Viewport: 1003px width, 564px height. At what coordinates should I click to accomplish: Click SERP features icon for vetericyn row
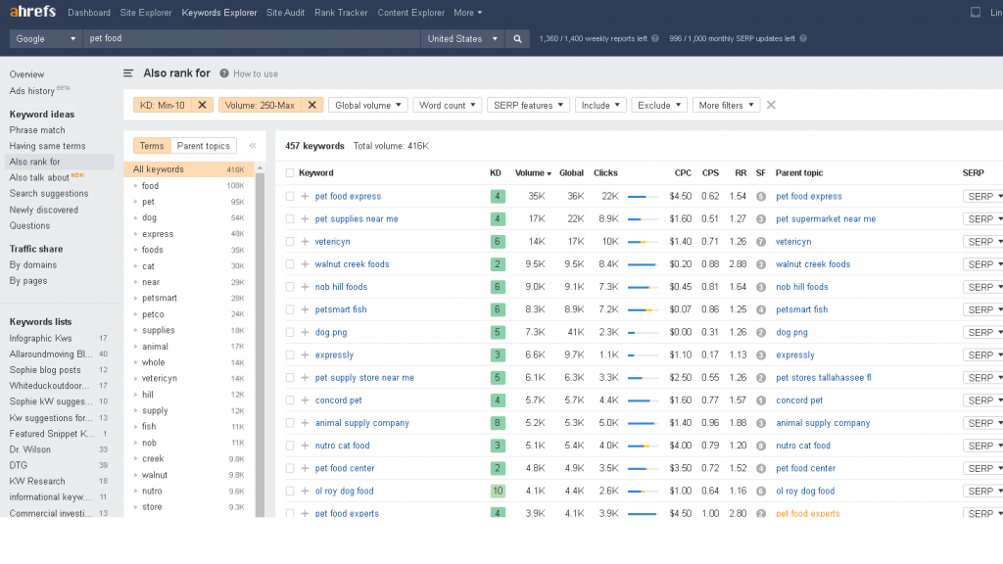[x=760, y=242]
